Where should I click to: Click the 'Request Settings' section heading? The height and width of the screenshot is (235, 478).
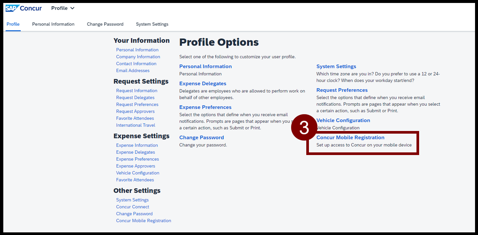141,81
